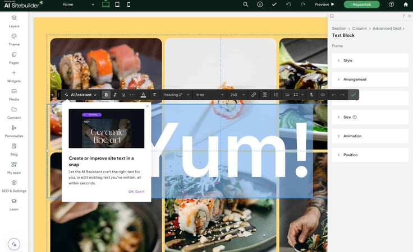This screenshot has height=252, width=413.
Task: Change text alignment
Action: coord(265,95)
